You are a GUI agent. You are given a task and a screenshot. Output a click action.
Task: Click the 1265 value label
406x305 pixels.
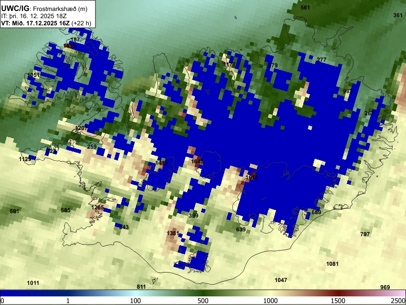97,207
